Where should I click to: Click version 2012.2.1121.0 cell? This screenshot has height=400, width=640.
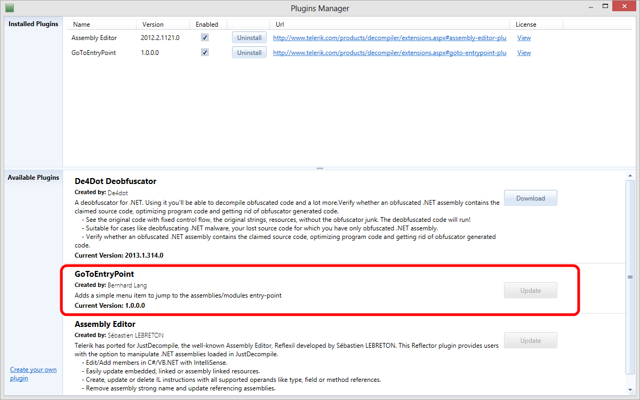tap(160, 38)
